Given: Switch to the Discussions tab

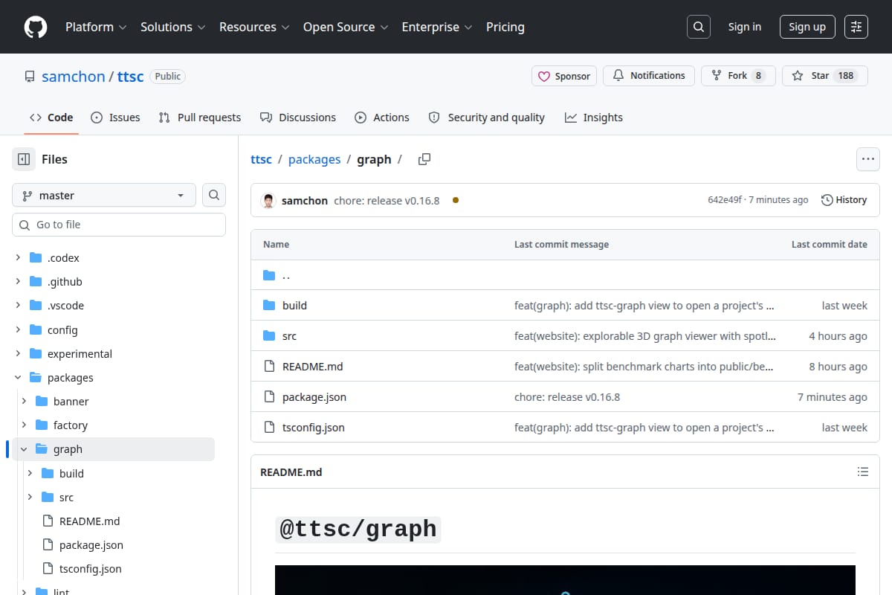Looking at the screenshot, I should (x=298, y=118).
